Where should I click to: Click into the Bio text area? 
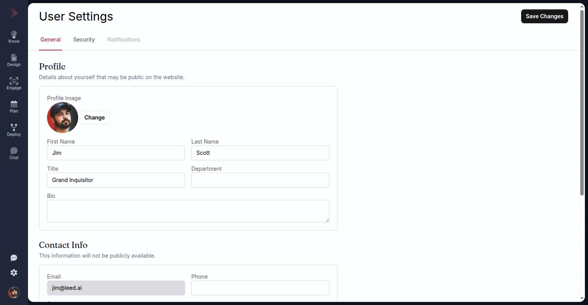[188, 211]
